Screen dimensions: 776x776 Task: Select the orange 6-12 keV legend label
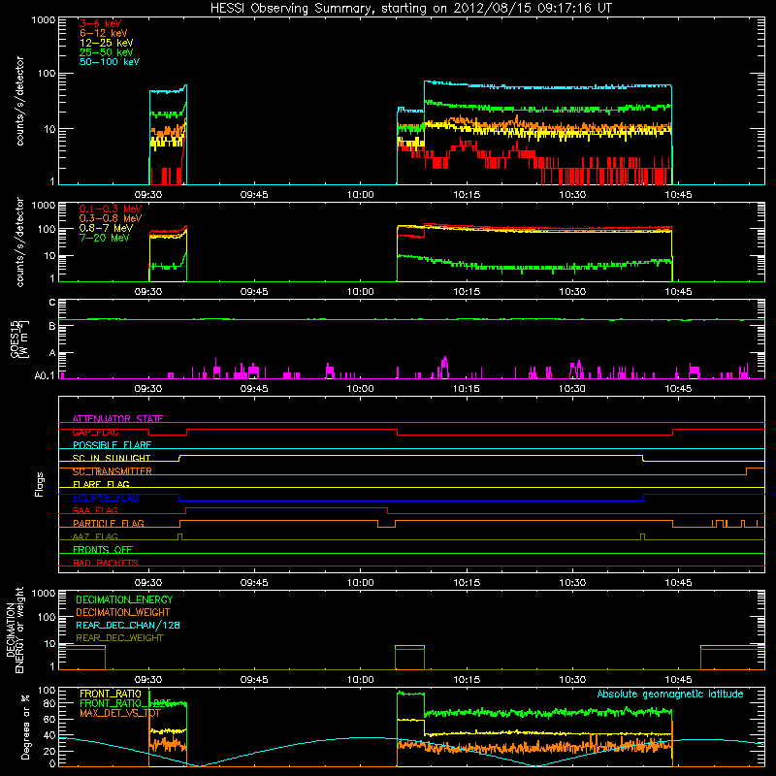click(104, 33)
